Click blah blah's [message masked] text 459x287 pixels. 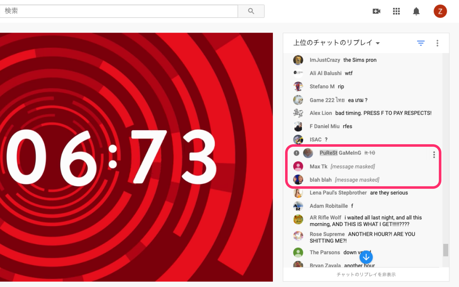tap(357, 180)
